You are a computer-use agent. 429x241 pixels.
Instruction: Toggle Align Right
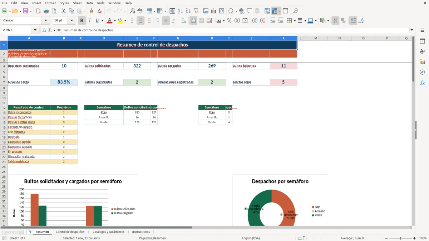pyautogui.click(x=148, y=21)
